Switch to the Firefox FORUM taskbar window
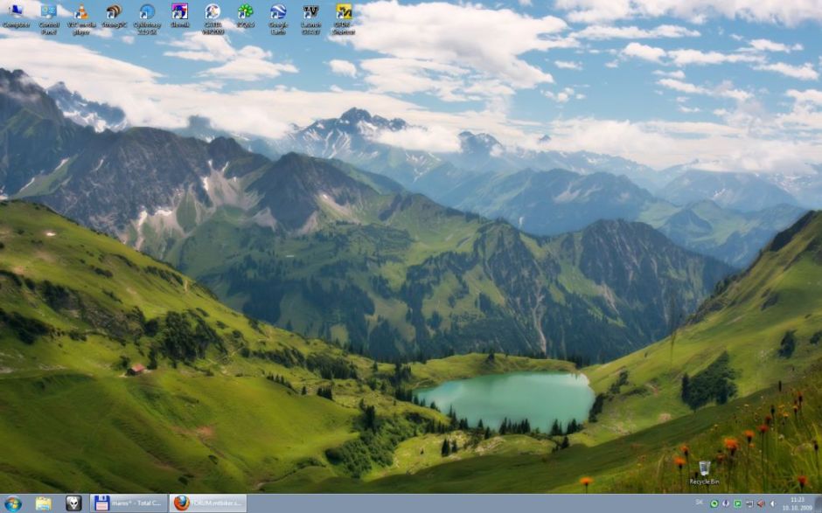The width and height of the screenshot is (822, 513). (x=207, y=503)
